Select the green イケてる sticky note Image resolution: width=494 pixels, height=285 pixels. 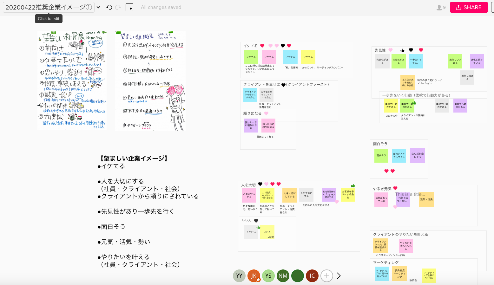251,57
